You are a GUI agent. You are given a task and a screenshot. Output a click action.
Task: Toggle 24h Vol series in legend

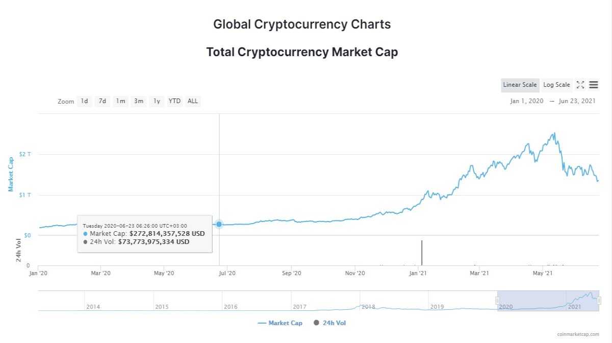[x=329, y=323]
